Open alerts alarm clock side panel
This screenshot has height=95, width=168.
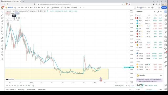[x=166, y=16]
